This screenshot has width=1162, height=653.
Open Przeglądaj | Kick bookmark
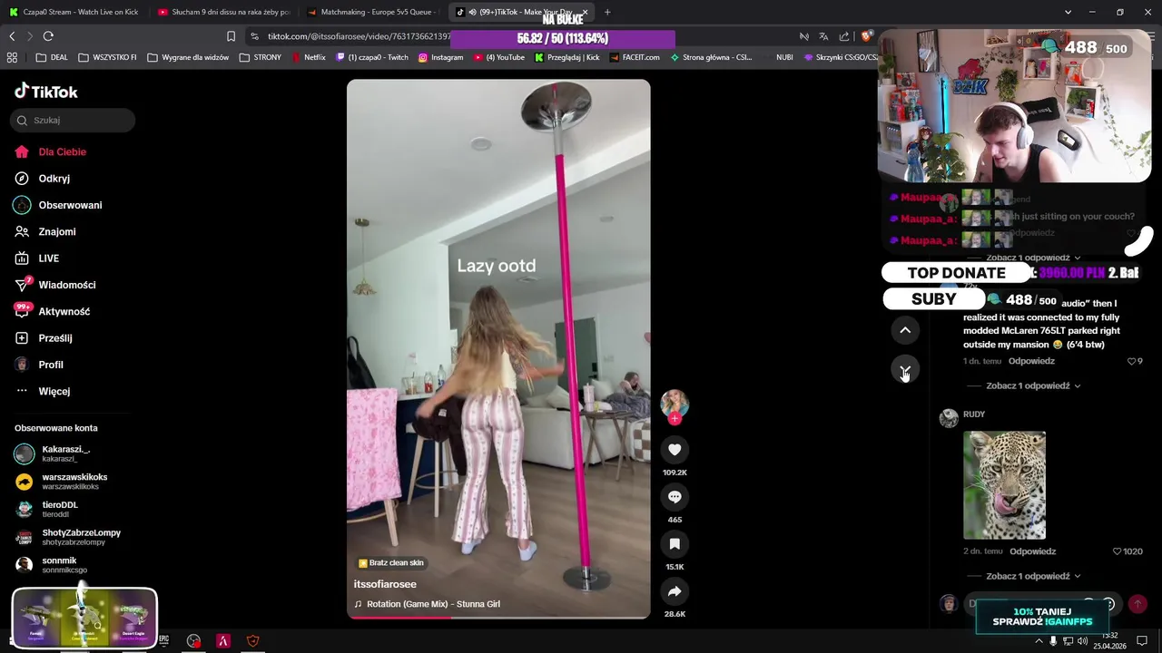(x=566, y=57)
